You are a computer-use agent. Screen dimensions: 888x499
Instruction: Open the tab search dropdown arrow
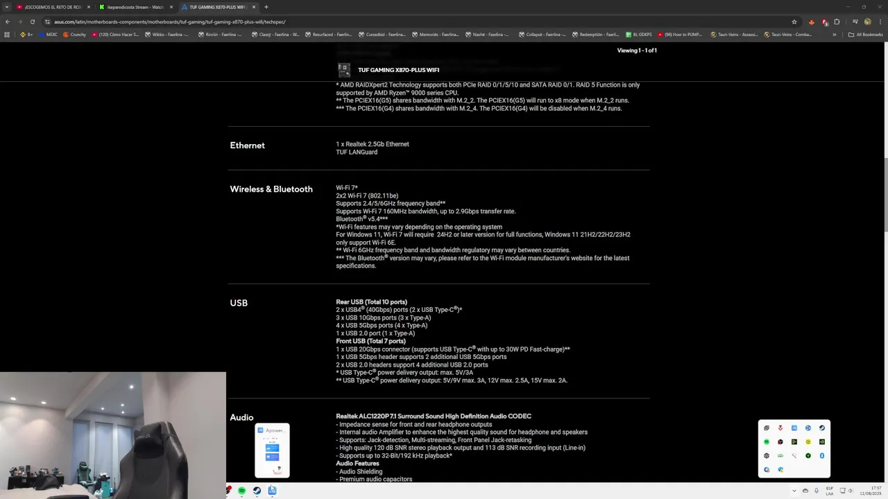click(7, 7)
